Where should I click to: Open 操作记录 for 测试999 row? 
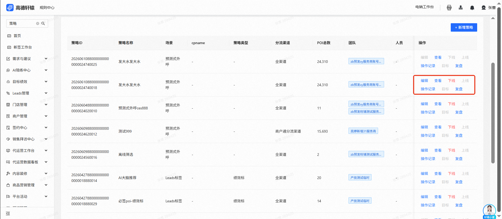pos(428,135)
